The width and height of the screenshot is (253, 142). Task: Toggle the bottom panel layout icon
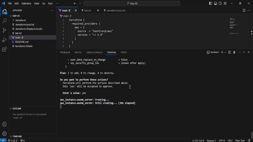tap(215, 4)
